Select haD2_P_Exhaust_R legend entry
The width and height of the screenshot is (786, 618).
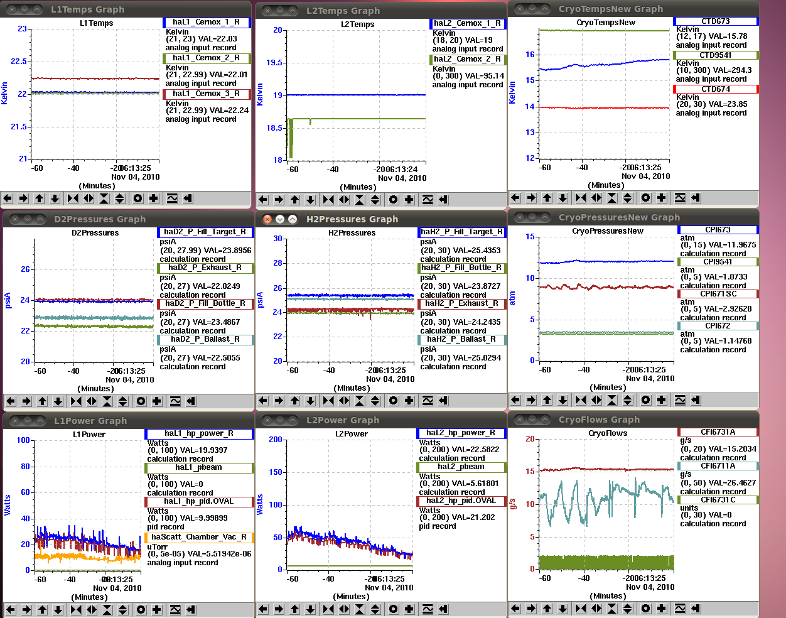pyautogui.click(x=205, y=268)
